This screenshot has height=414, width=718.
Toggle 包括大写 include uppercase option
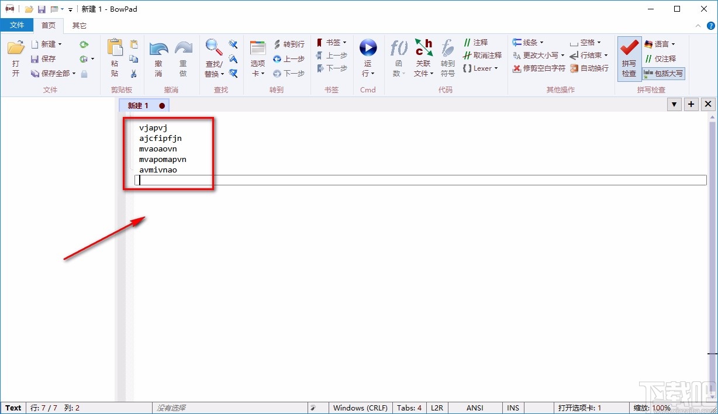(663, 74)
